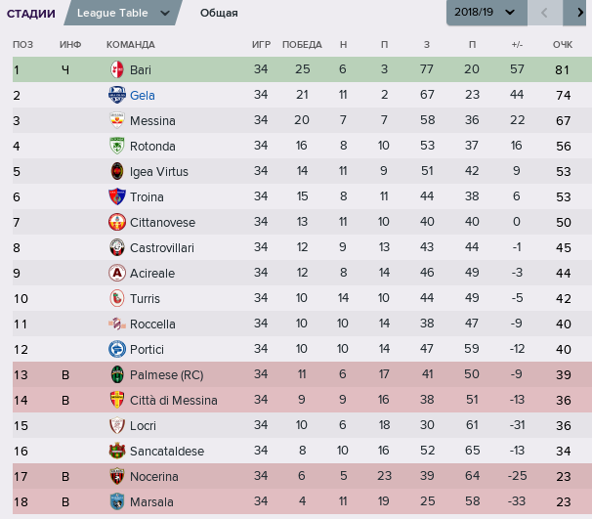Sort table by ПОБЕДА column header
Screen dimensions: 592x519
[302, 45]
